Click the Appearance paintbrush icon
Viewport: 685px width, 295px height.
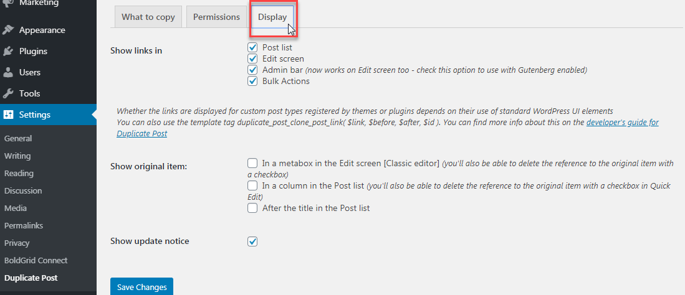(x=8, y=30)
